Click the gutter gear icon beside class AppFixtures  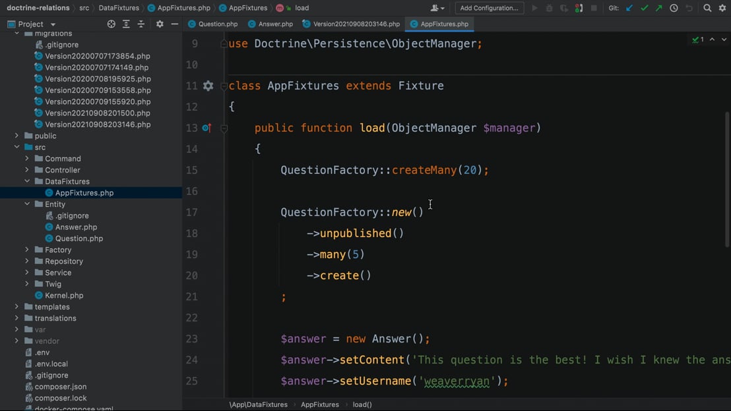pos(208,86)
